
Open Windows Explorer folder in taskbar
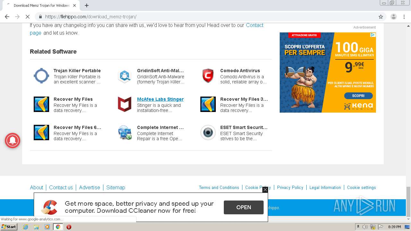click(36, 227)
